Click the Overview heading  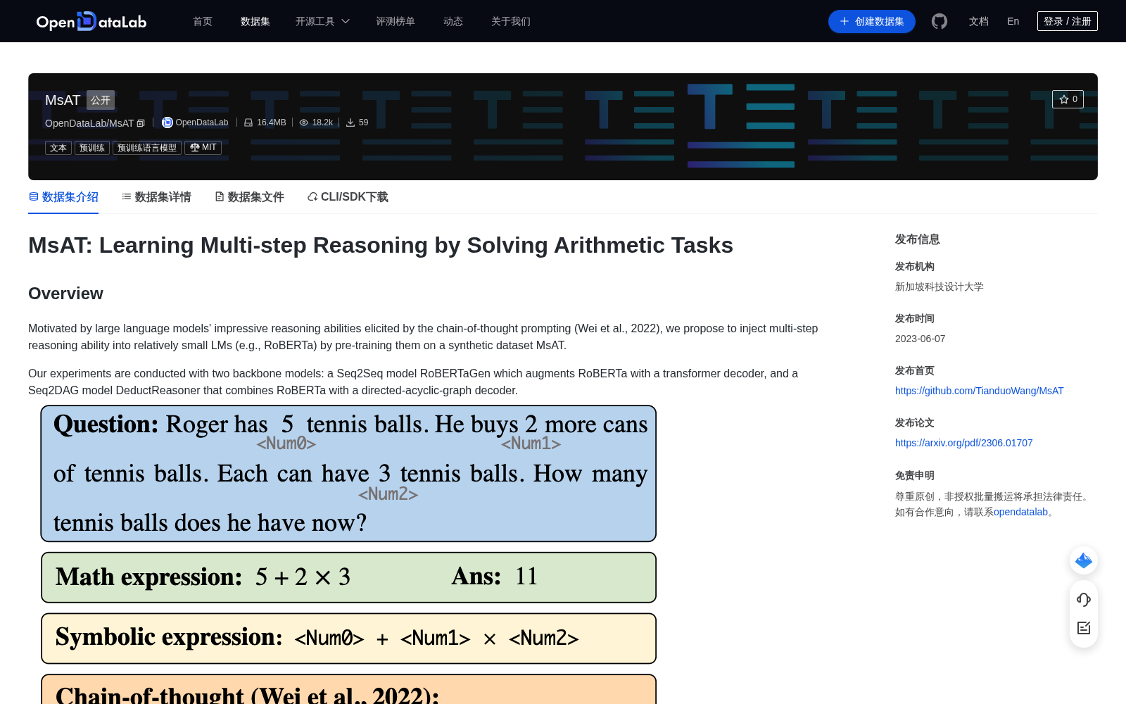65,294
